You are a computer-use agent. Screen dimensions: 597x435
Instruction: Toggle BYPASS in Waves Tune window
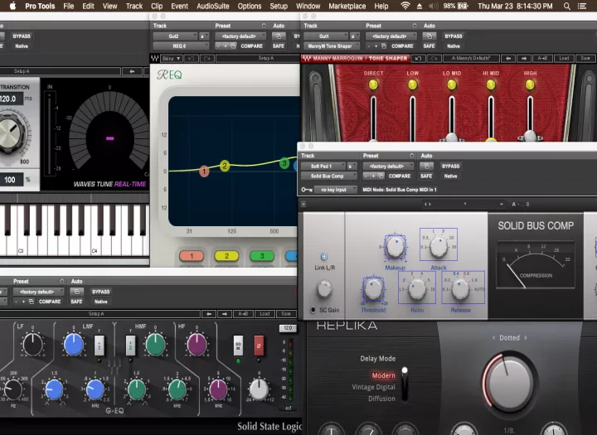click(x=22, y=36)
